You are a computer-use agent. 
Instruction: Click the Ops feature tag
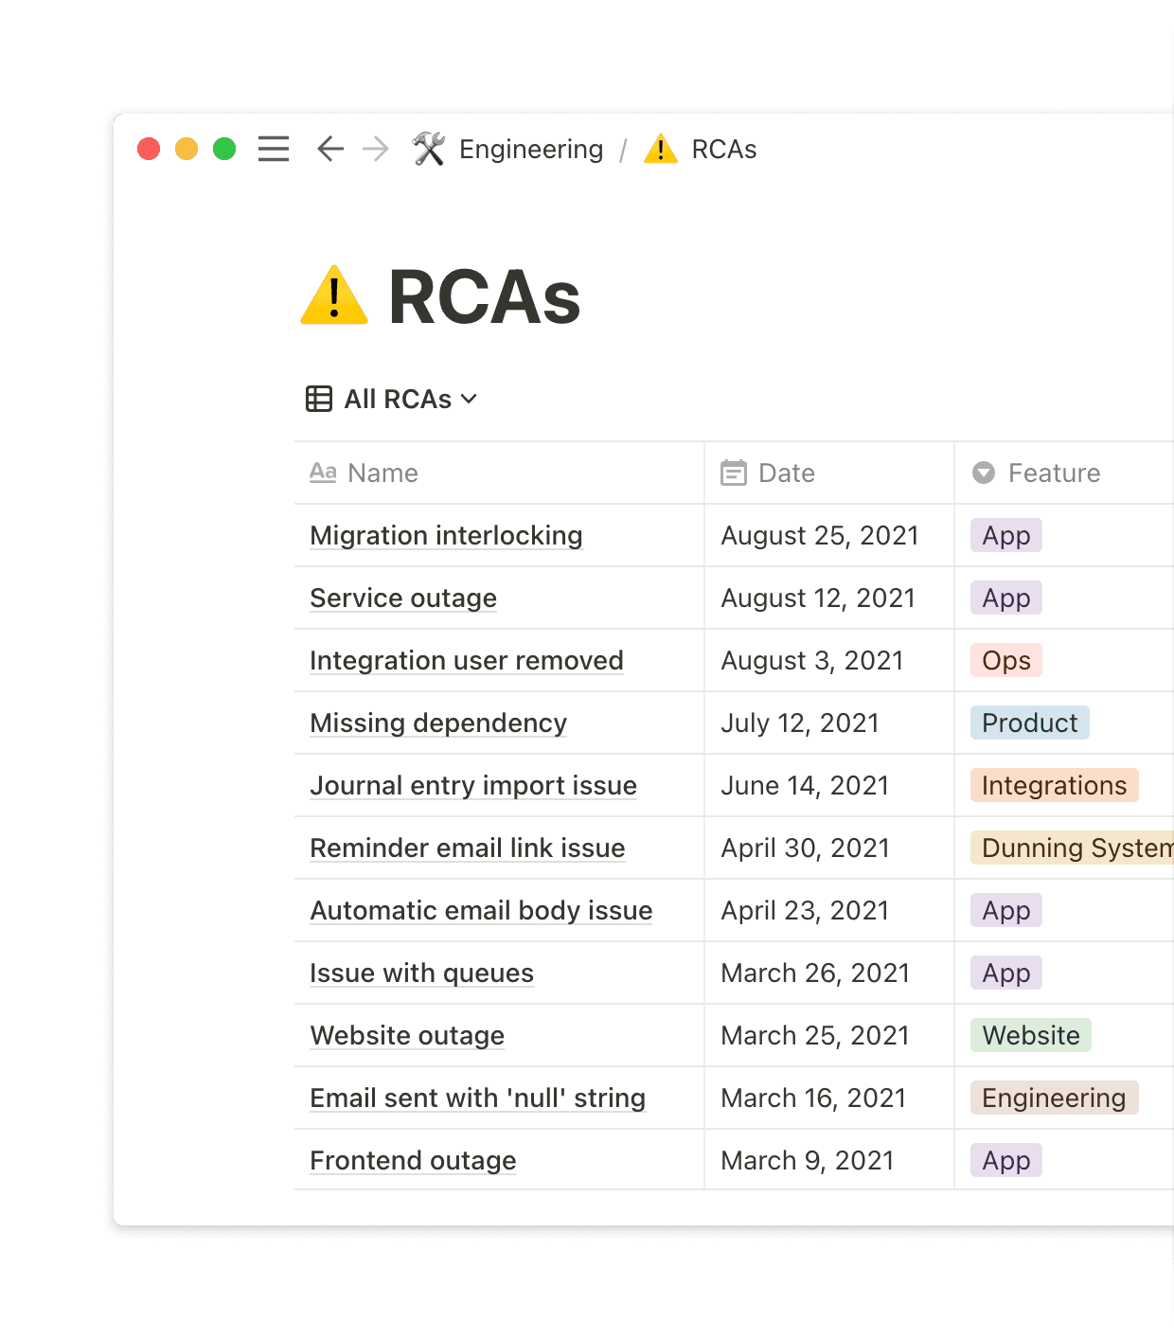click(x=1006, y=661)
